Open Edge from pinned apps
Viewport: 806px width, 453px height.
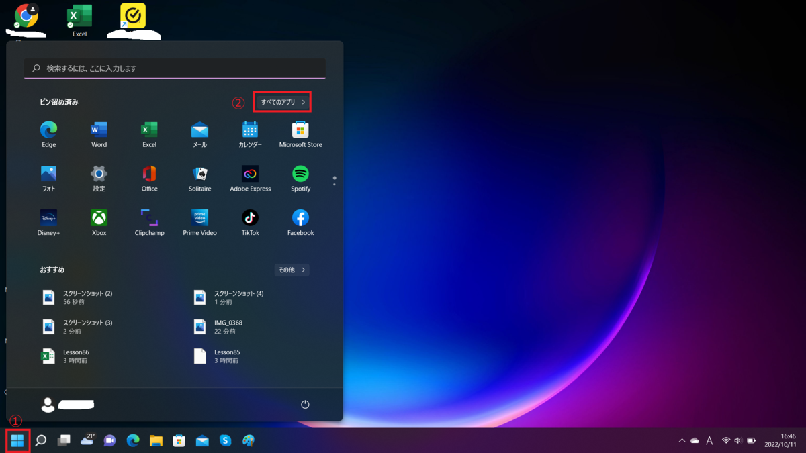point(48,134)
